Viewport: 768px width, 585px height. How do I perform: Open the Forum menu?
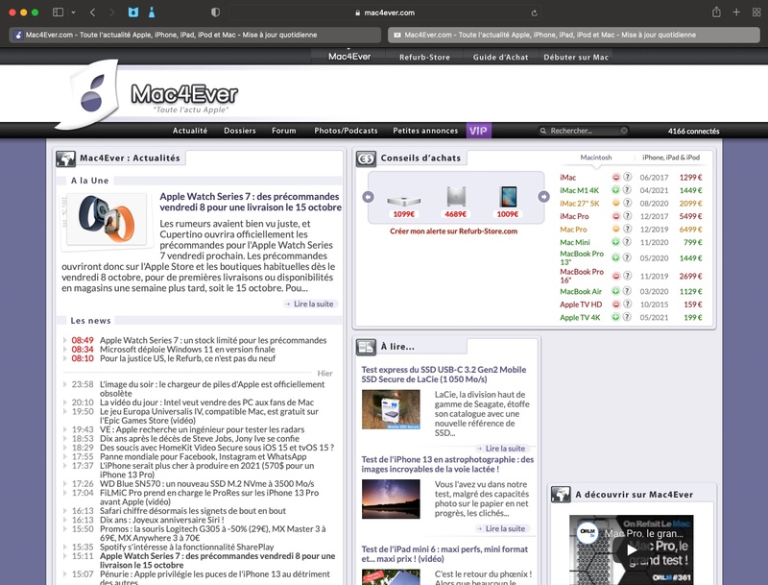283,131
